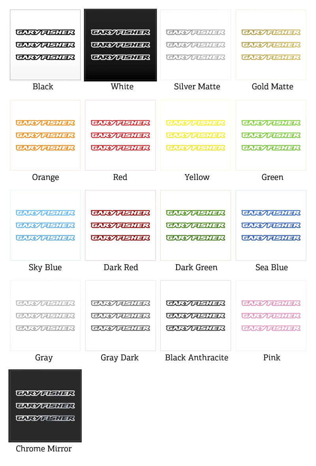Click the Black Anthracite text label
Viewport: 316px width, 466px height.
[x=196, y=358]
